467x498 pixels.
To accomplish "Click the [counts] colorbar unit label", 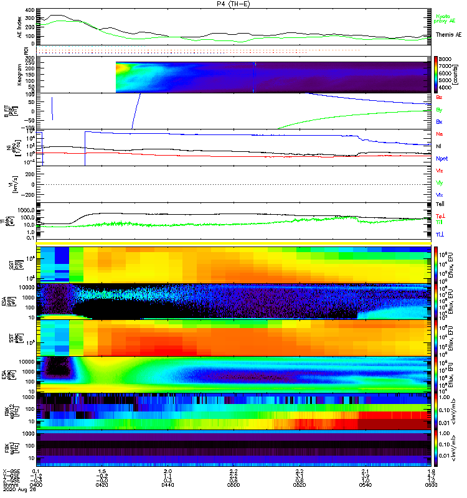I will (456, 75).
